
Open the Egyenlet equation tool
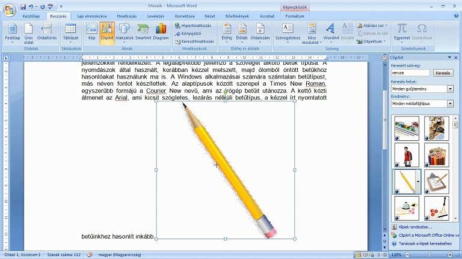pos(402,32)
